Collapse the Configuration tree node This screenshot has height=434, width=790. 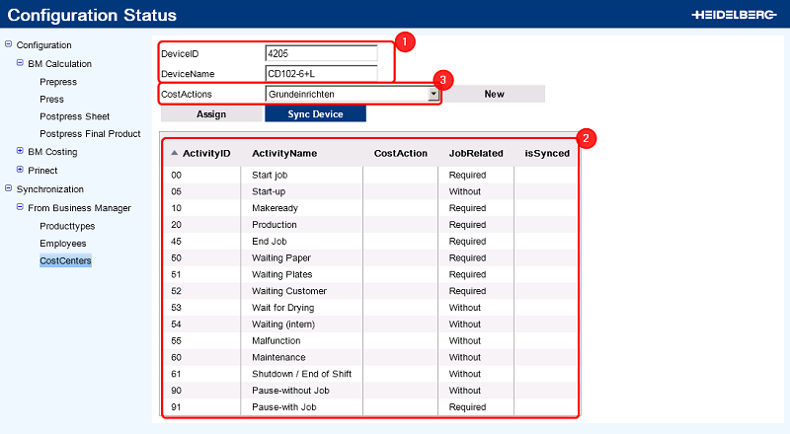click(9, 44)
